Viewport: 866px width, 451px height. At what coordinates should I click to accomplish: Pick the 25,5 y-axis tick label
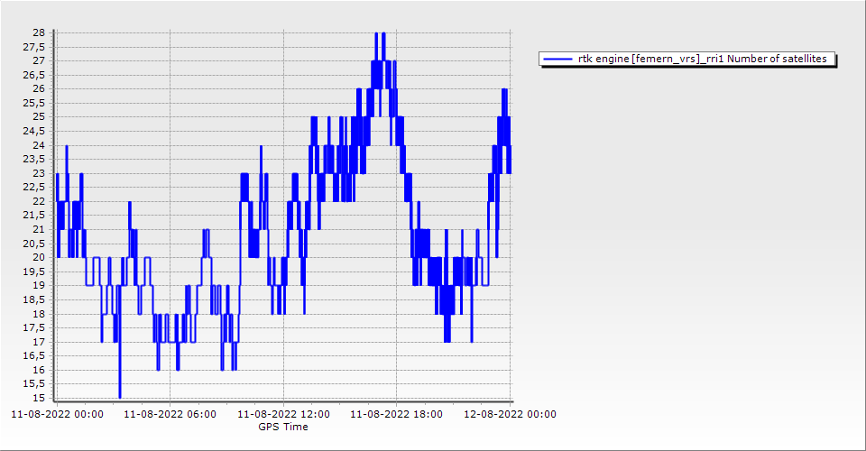pyautogui.click(x=35, y=103)
